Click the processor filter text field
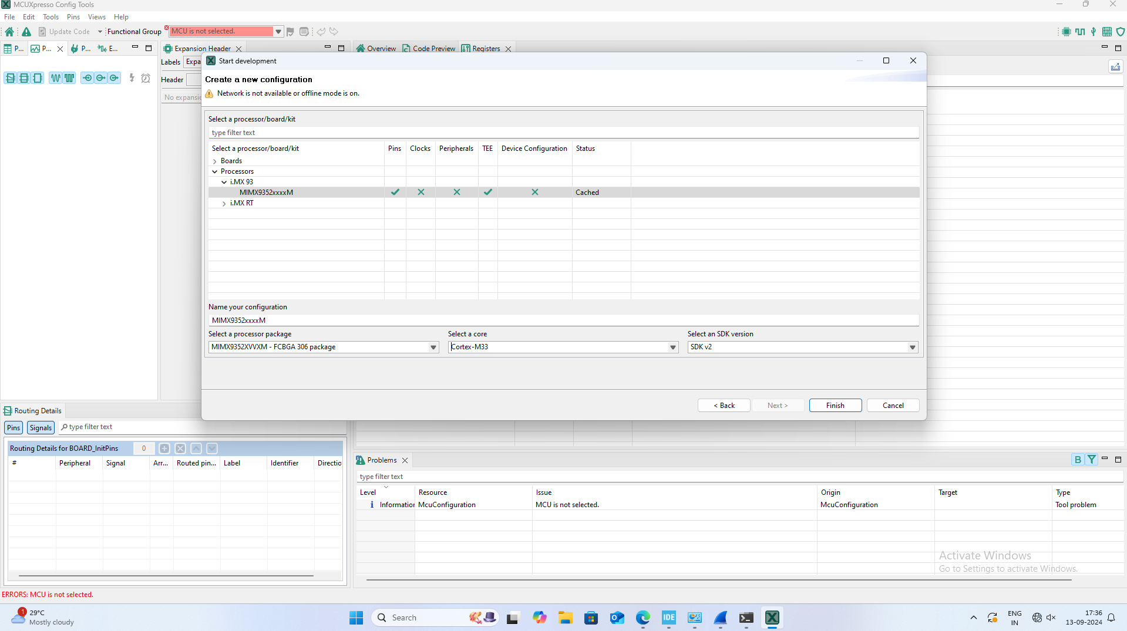Screen dimensions: 1127x631 (x=564, y=133)
